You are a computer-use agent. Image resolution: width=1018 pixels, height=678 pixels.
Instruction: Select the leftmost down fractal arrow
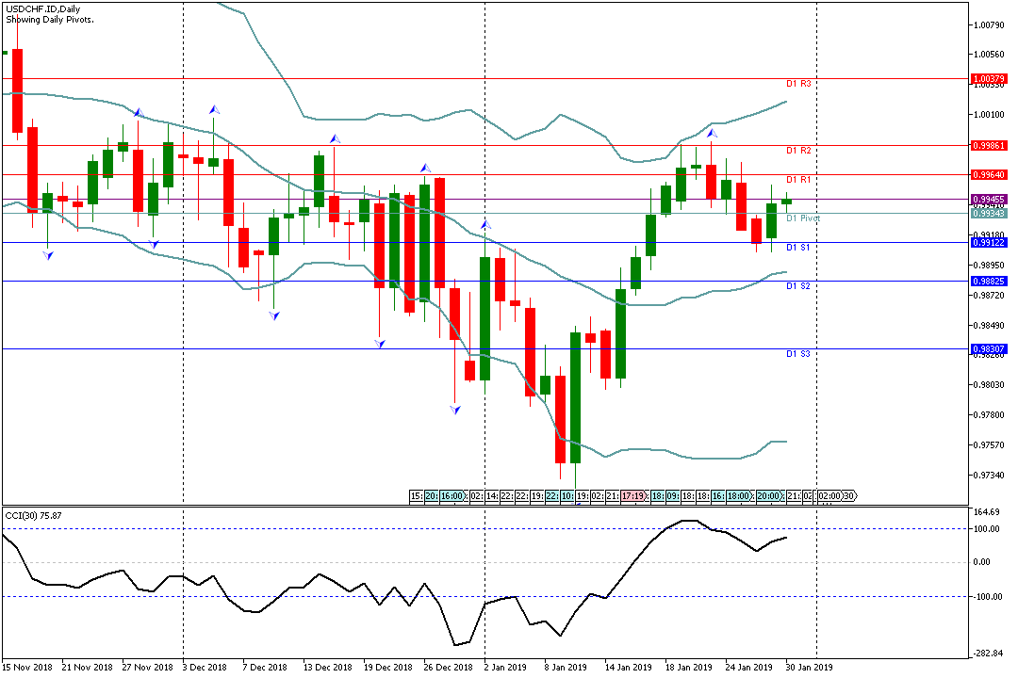(x=47, y=253)
